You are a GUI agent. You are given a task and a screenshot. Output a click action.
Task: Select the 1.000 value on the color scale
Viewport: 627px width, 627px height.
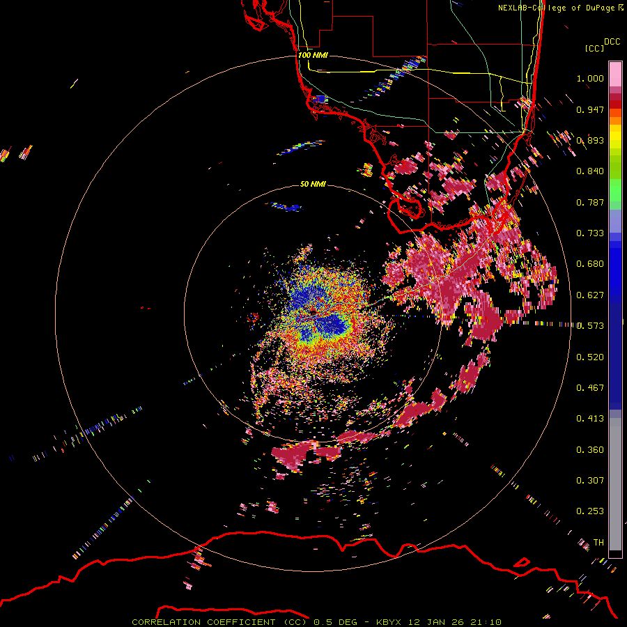[590, 78]
